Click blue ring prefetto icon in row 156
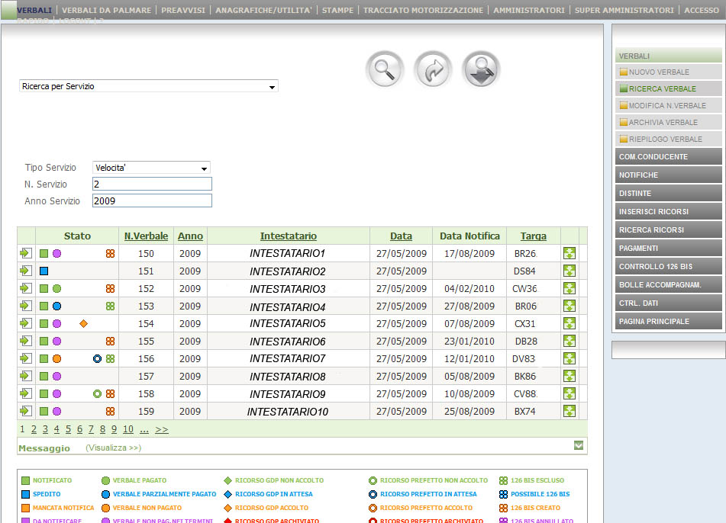Image resolution: width=726 pixels, height=523 pixels. [97, 359]
